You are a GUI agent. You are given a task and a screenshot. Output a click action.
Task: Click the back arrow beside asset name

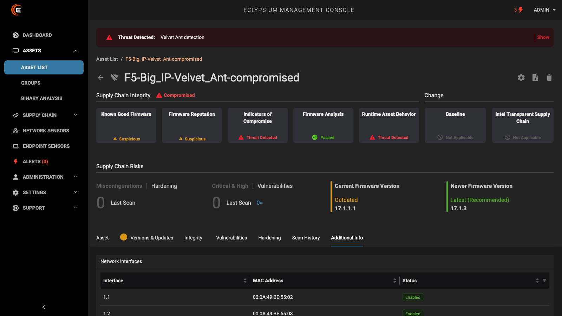tap(100, 78)
